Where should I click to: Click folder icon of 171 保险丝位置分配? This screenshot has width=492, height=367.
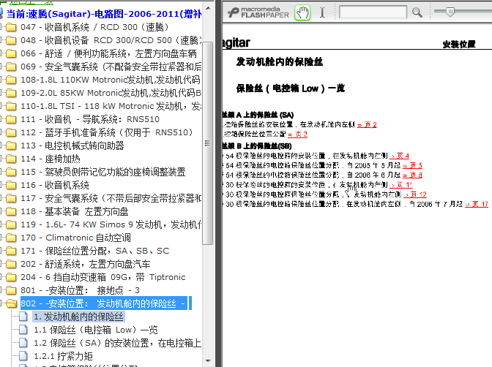[11, 251]
